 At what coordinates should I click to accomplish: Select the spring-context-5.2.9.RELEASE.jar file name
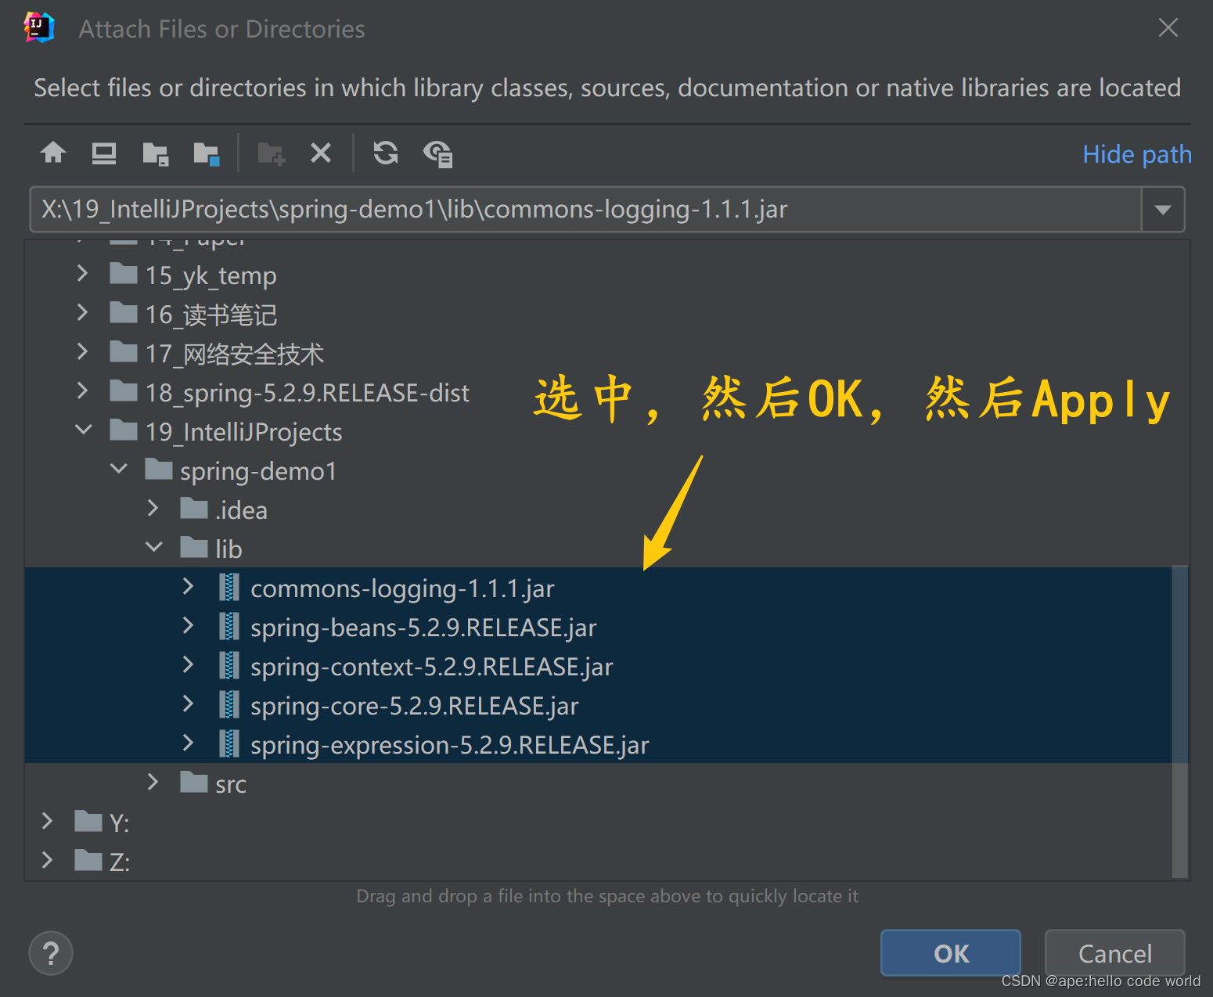coord(432,667)
